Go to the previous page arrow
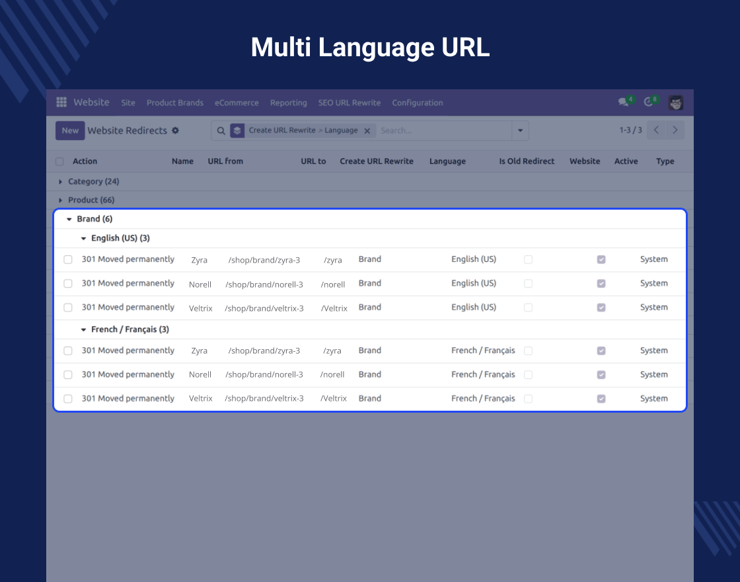 [x=656, y=130]
